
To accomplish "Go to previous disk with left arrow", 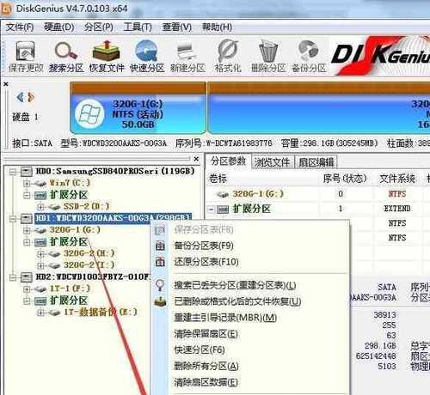I will pyautogui.click(x=20, y=98).
